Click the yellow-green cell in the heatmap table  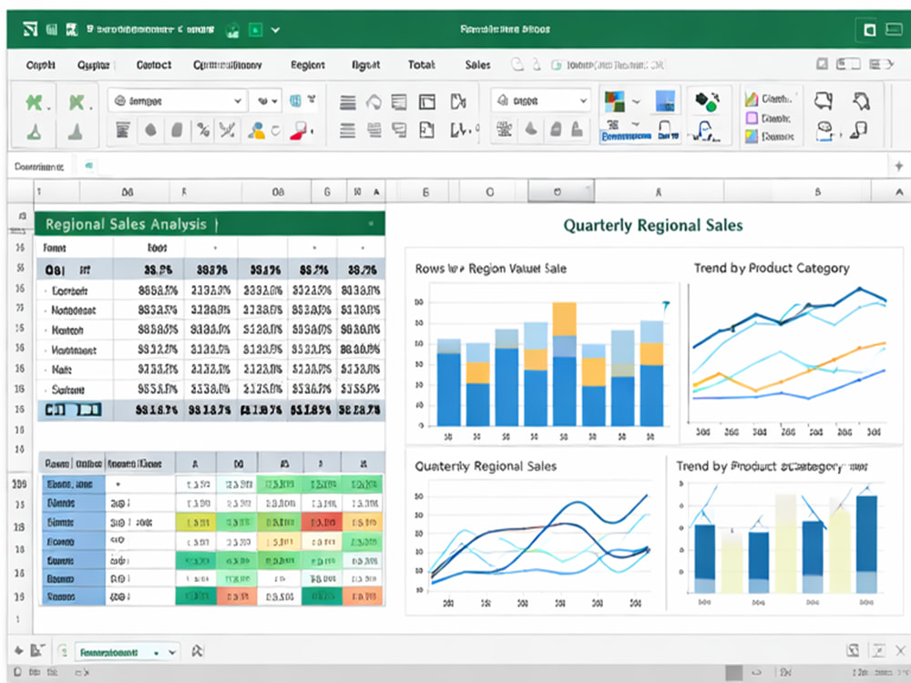pyautogui.click(x=196, y=522)
